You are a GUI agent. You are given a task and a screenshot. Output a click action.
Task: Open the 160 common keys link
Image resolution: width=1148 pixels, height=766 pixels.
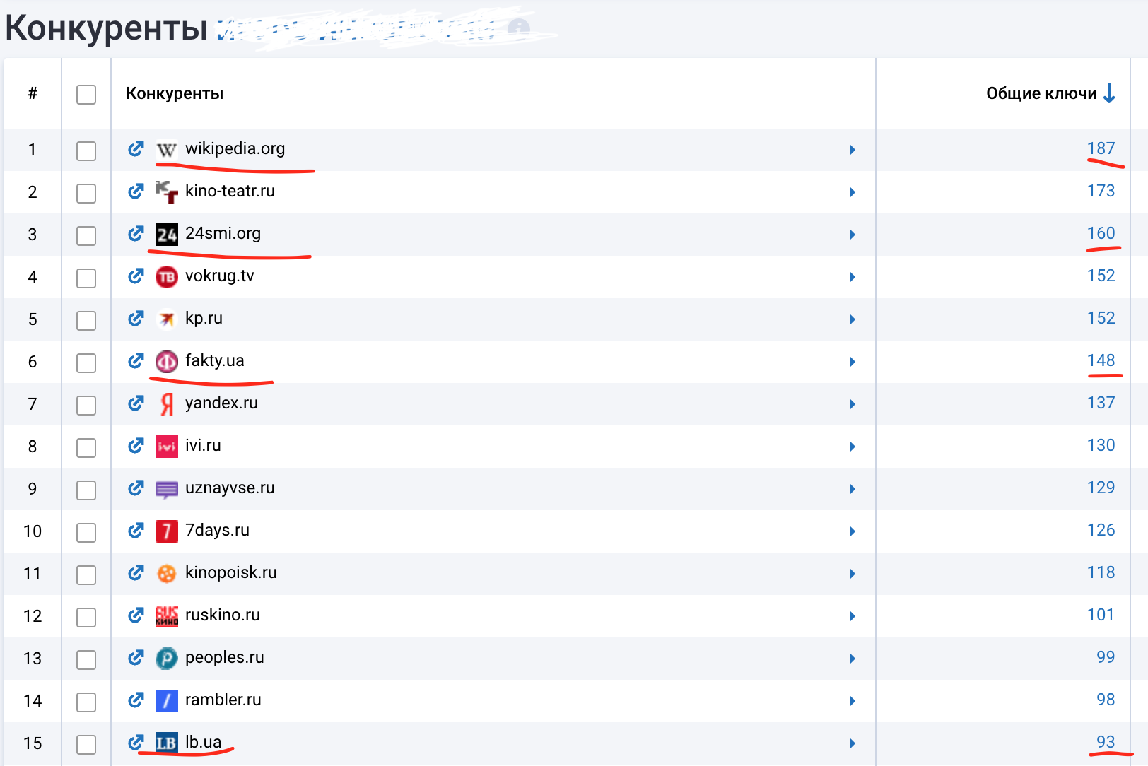click(1101, 233)
